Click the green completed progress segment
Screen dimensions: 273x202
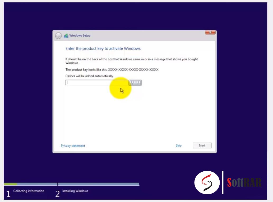(x=11, y=184)
